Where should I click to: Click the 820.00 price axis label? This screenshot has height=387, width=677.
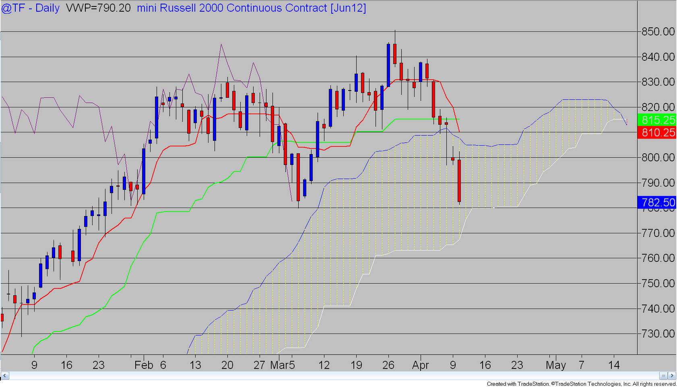point(658,107)
